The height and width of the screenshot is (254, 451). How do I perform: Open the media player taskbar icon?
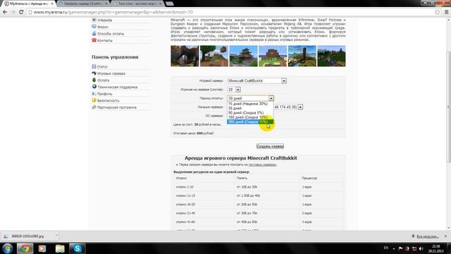[x=42, y=248]
